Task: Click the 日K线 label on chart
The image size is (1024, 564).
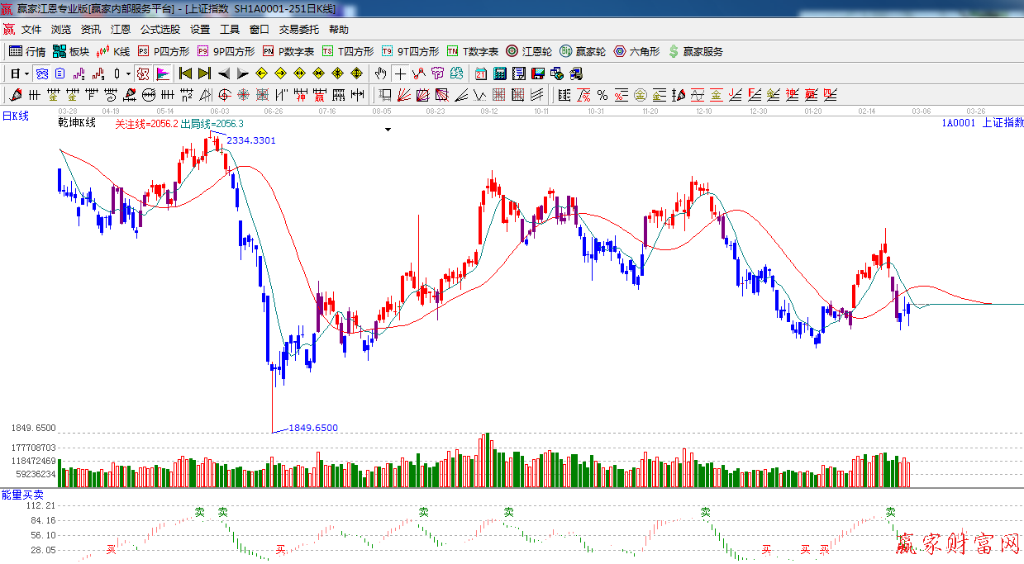Action: pos(15,116)
